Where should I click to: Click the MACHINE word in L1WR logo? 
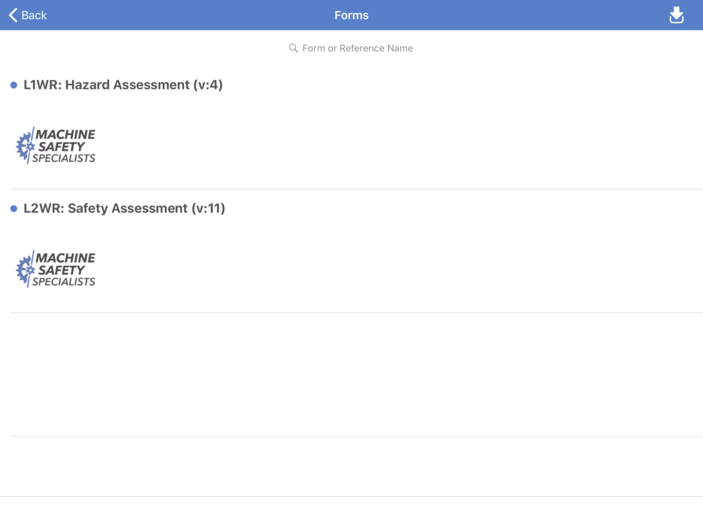66,134
